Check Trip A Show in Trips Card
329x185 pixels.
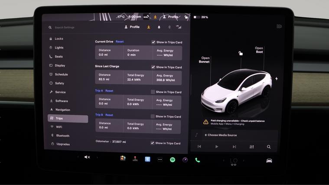153,92
